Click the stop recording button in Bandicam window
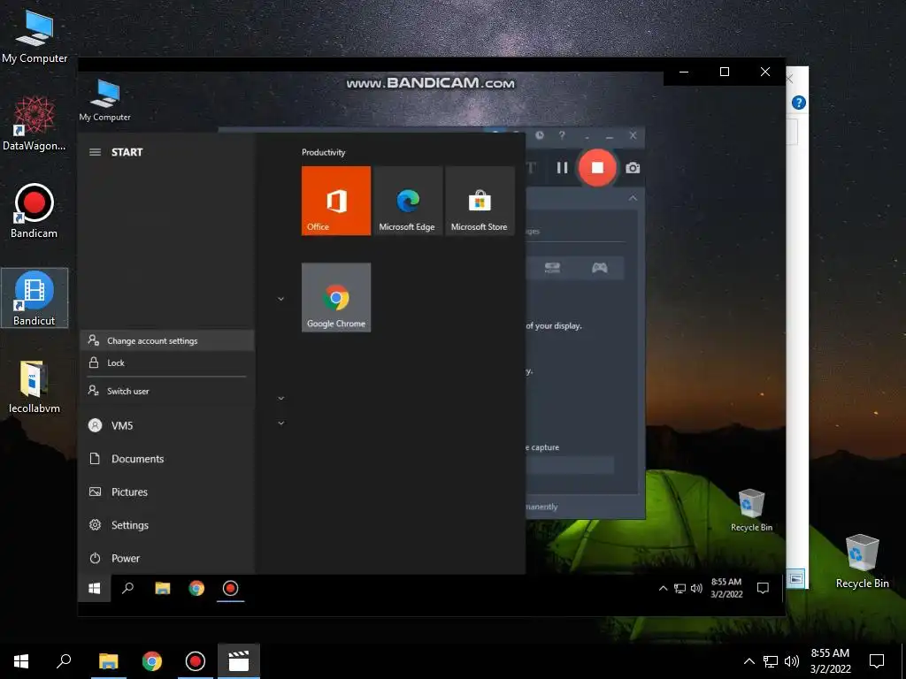This screenshot has height=679, width=906. click(x=597, y=167)
